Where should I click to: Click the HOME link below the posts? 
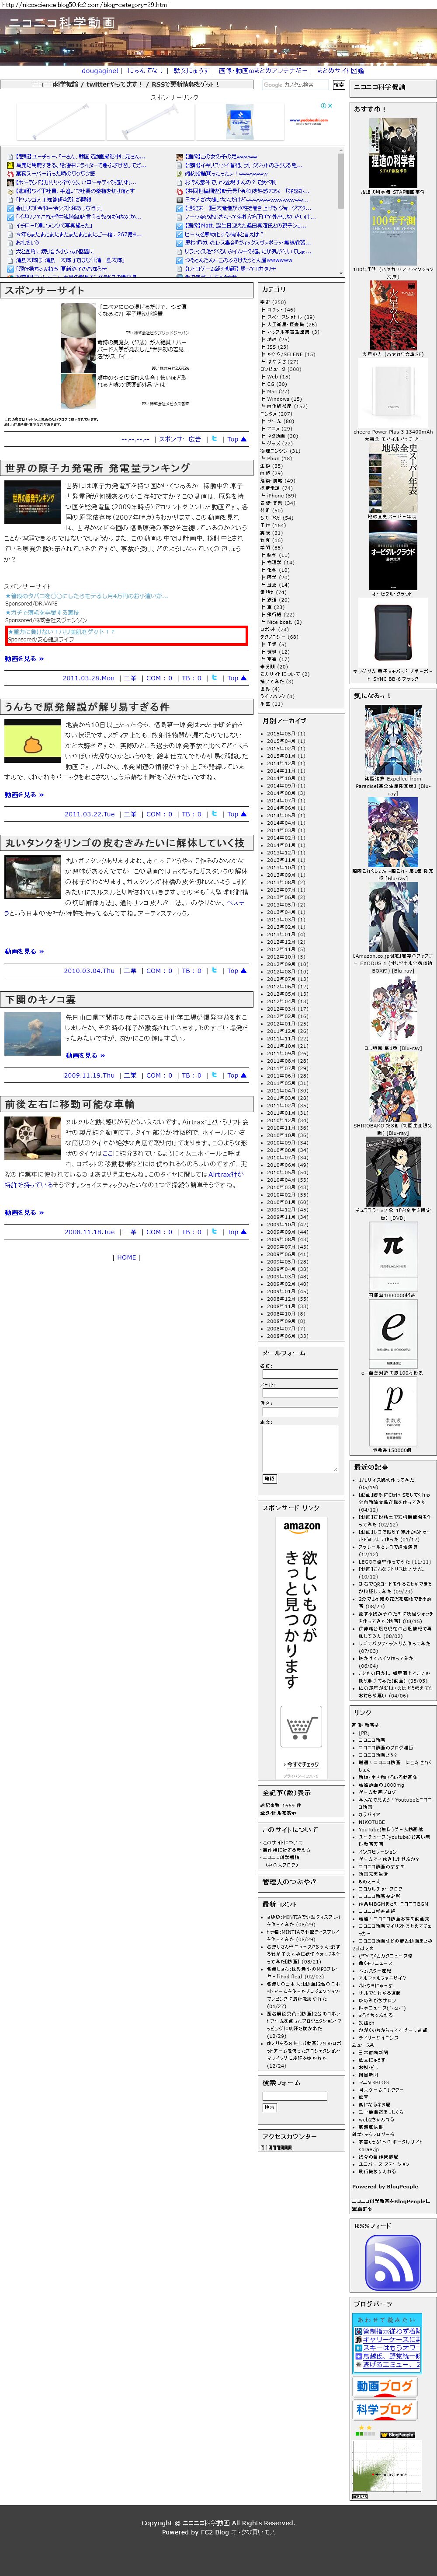click(127, 1257)
